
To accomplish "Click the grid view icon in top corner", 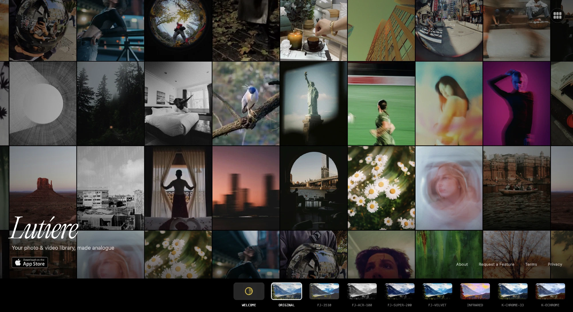I will tap(557, 15).
